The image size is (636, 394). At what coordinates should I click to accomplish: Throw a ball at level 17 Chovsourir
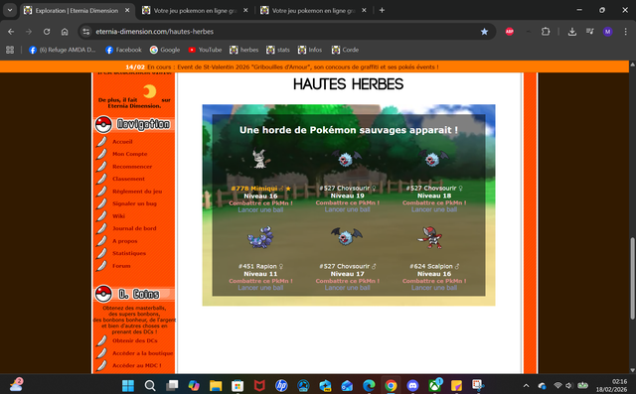(x=347, y=288)
